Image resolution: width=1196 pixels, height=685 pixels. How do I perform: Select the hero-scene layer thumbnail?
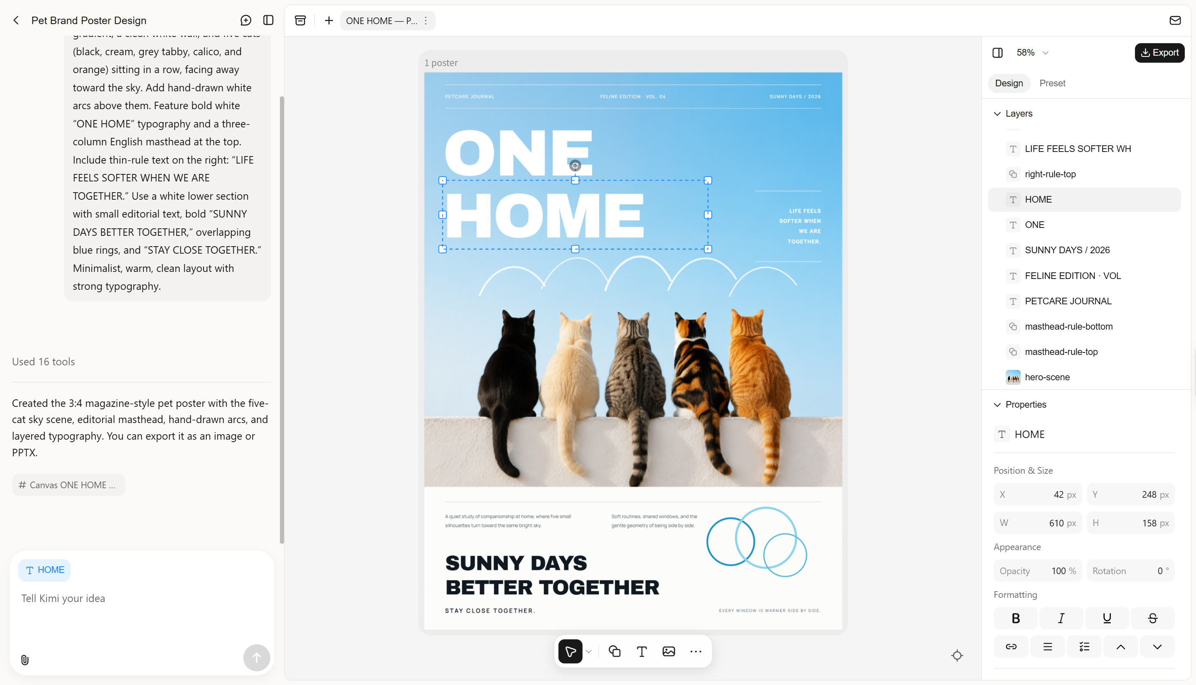point(1013,377)
